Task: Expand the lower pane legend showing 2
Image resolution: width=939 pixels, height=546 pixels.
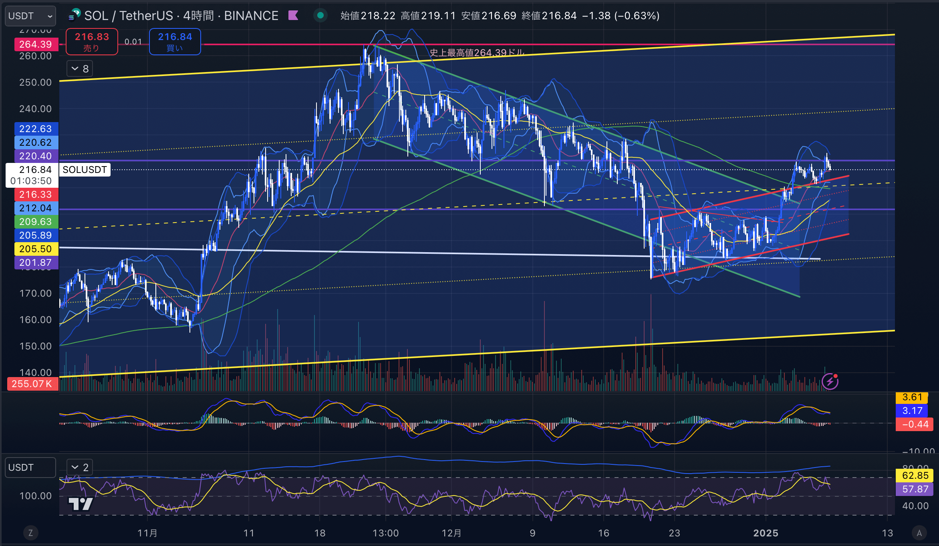Action: [x=80, y=467]
